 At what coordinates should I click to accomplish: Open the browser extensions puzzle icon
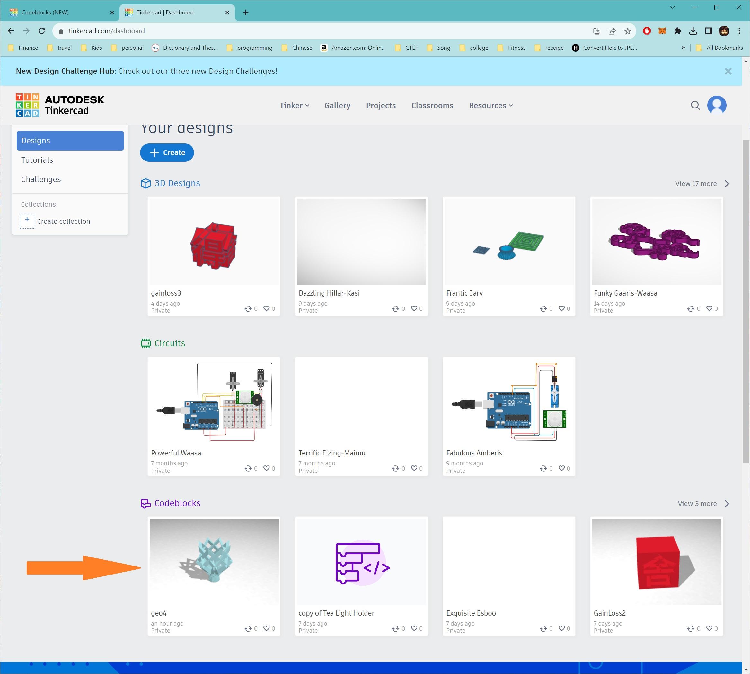coord(678,31)
